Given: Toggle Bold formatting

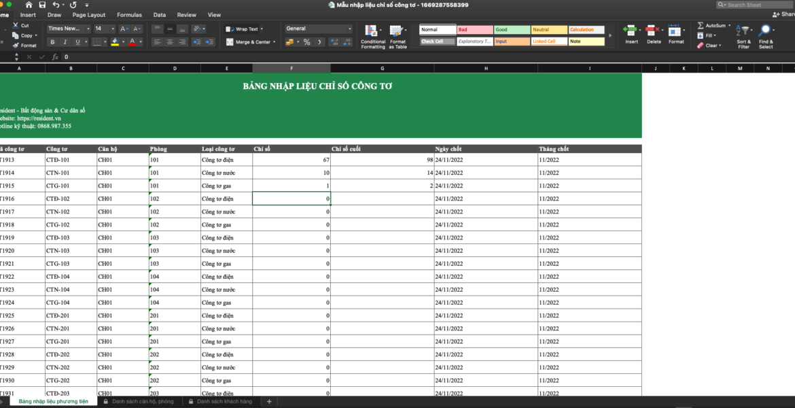Looking at the screenshot, I should (53, 42).
